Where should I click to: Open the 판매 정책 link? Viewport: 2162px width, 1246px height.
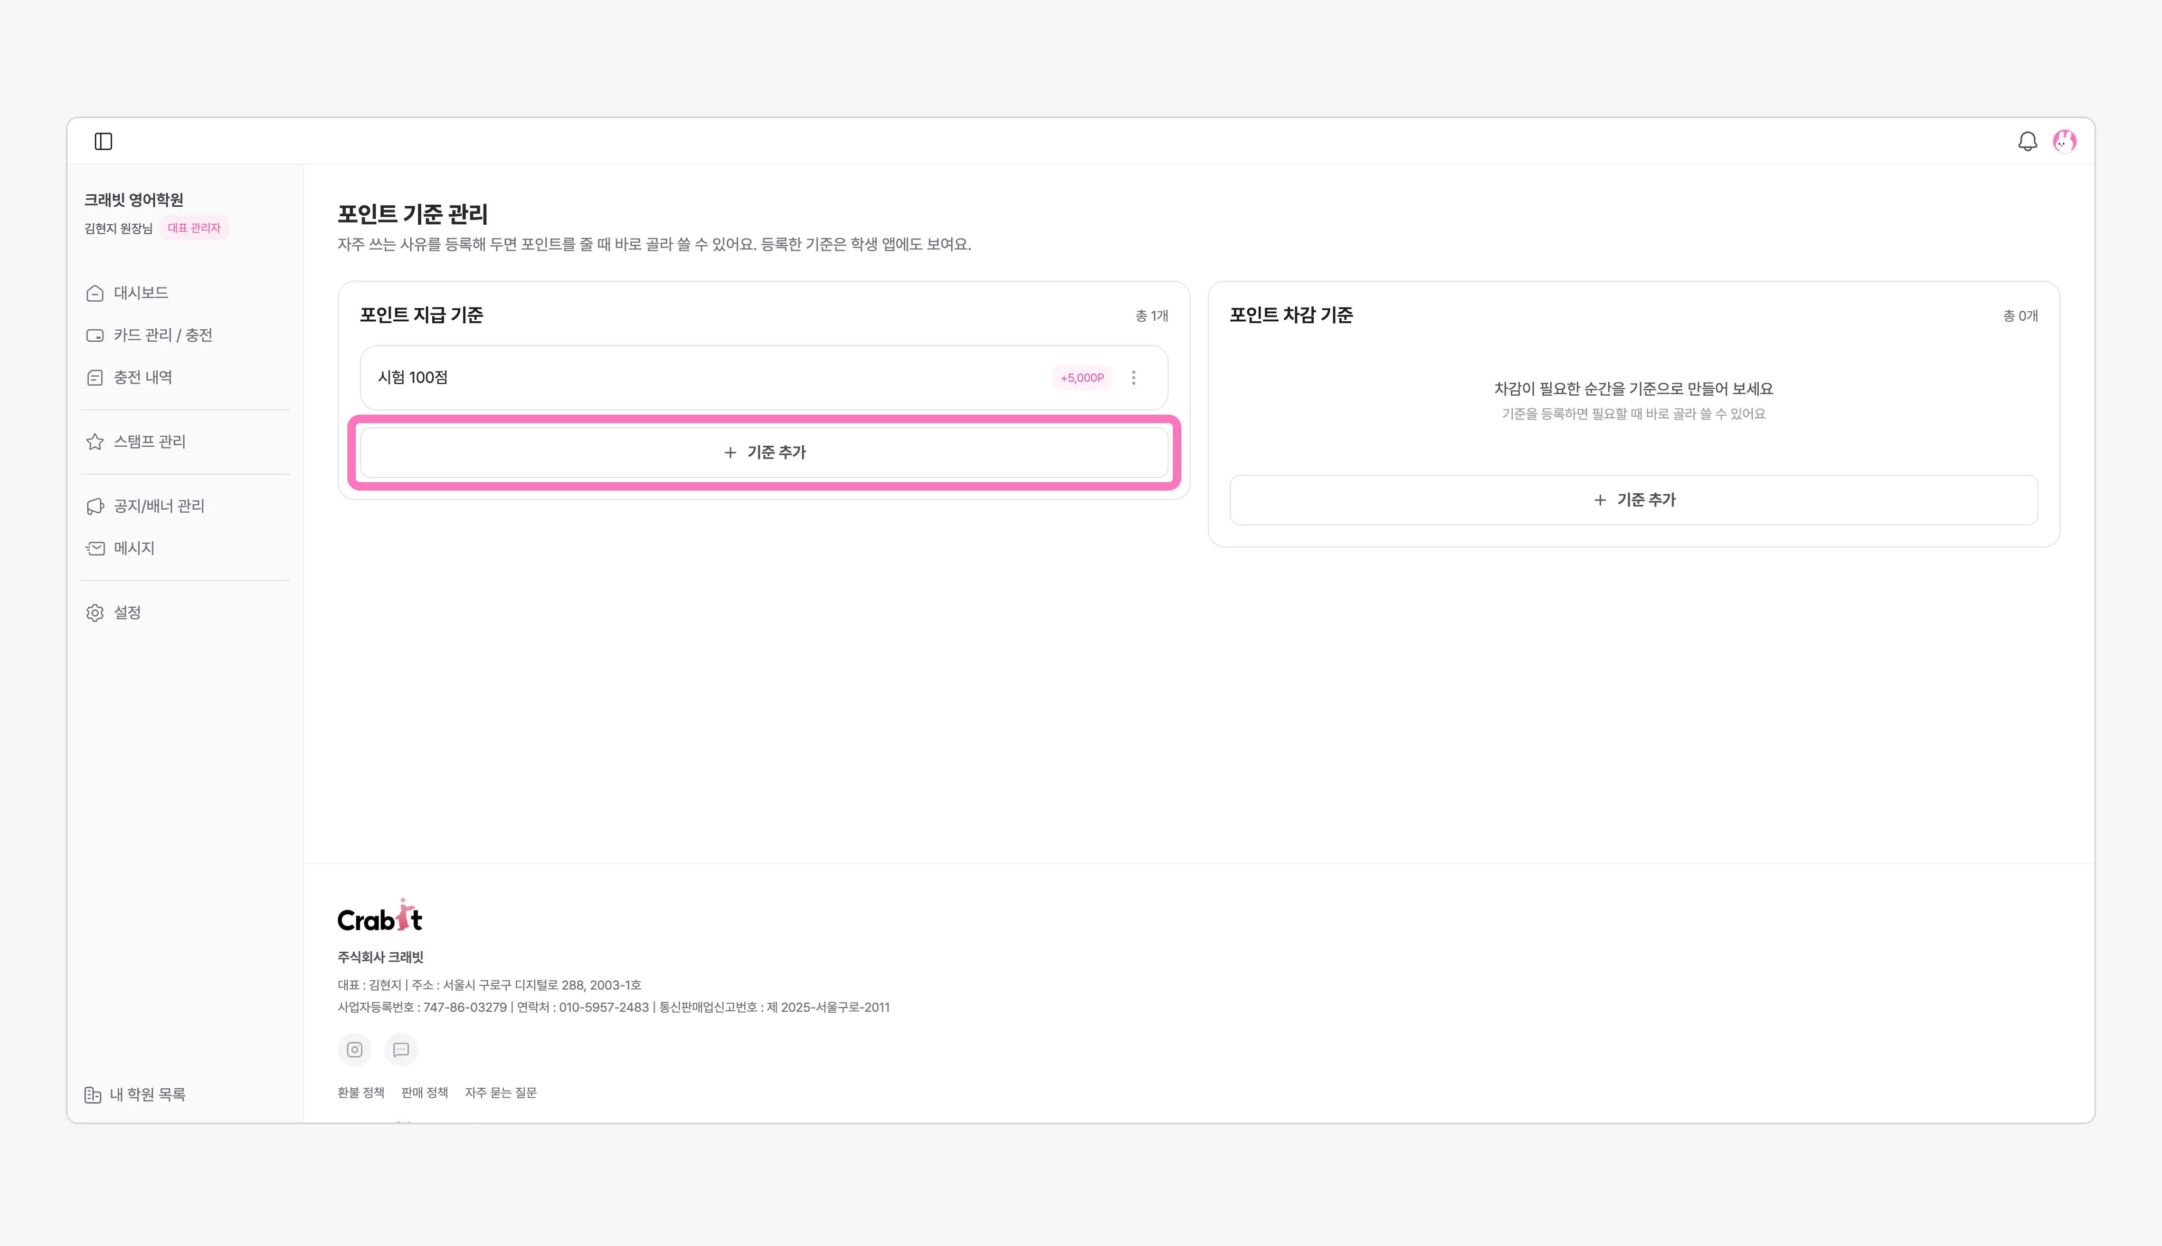click(x=425, y=1093)
